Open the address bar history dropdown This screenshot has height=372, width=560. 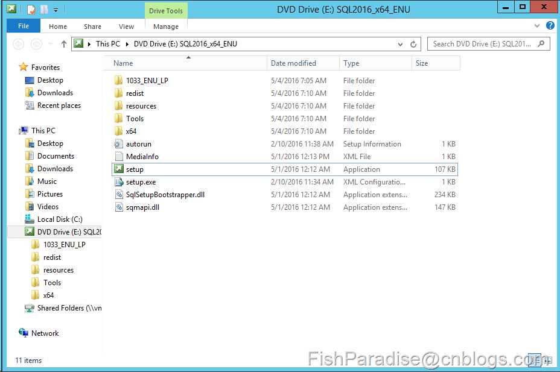(x=400, y=44)
